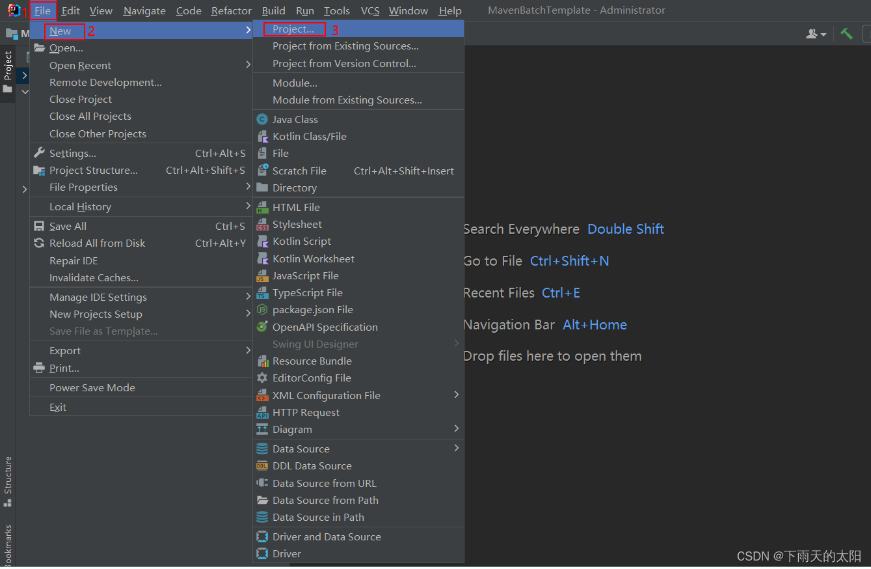Click the Stylesheet CSS icon
The height and width of the screenshot is (569, 871).
pos(262,224)
